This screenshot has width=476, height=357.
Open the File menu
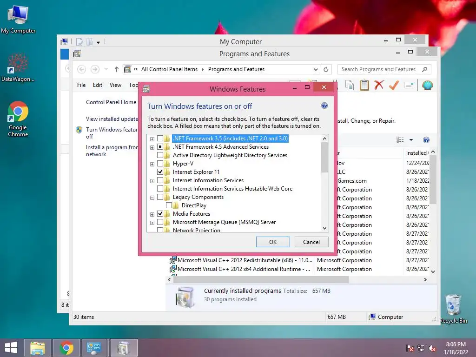(x=81, y=85)
